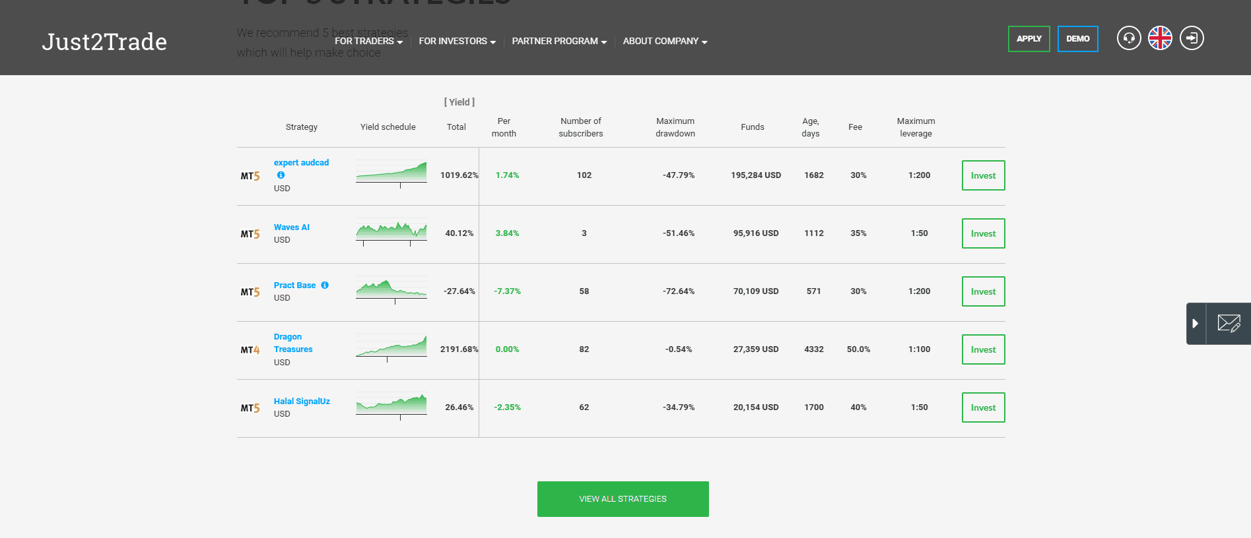View the Dragon Treasures yield chart
The width and height of the screenshot is (1251, 538).
pos(391,348)
